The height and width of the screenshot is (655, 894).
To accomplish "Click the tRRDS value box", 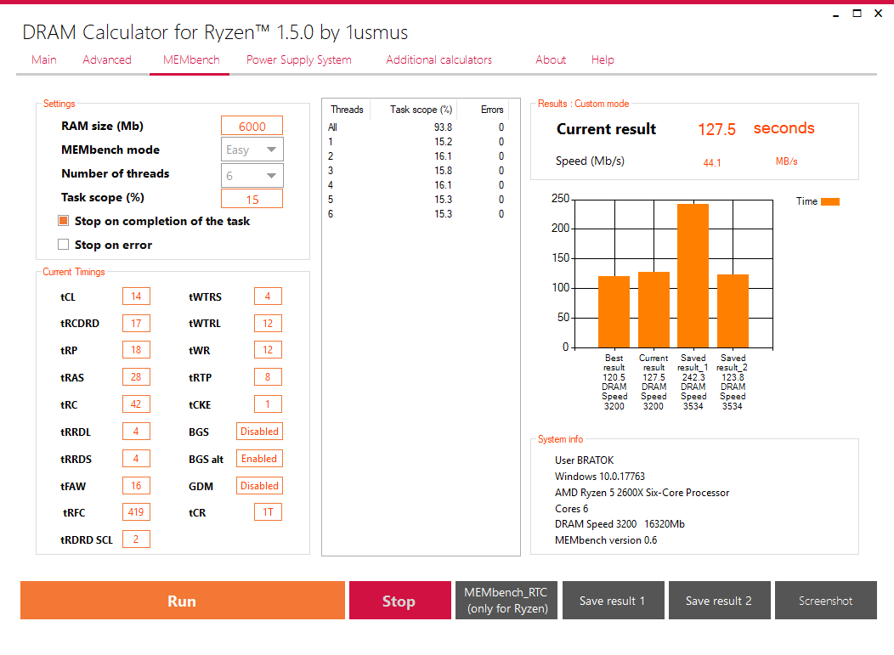I will [136, 458].
